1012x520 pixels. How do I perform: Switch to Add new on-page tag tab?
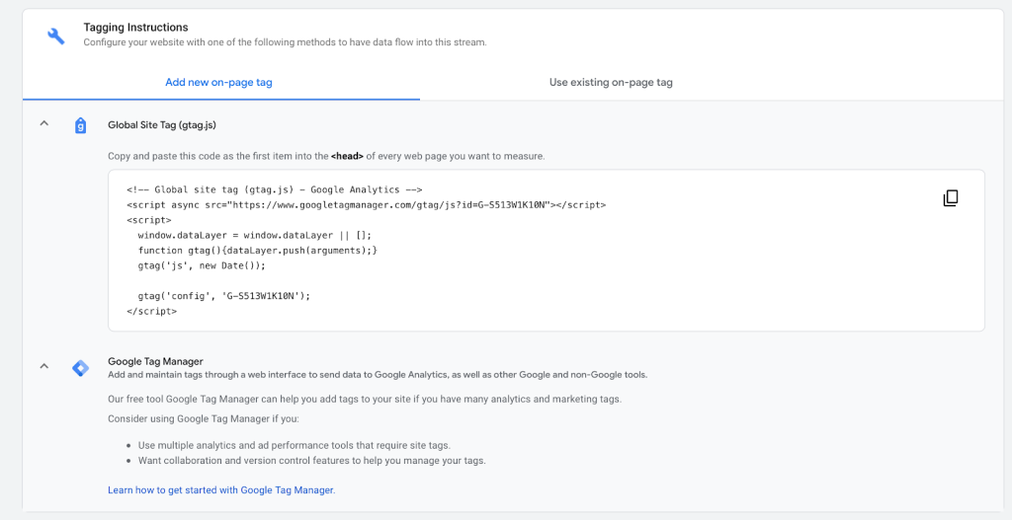coord(218,83)
